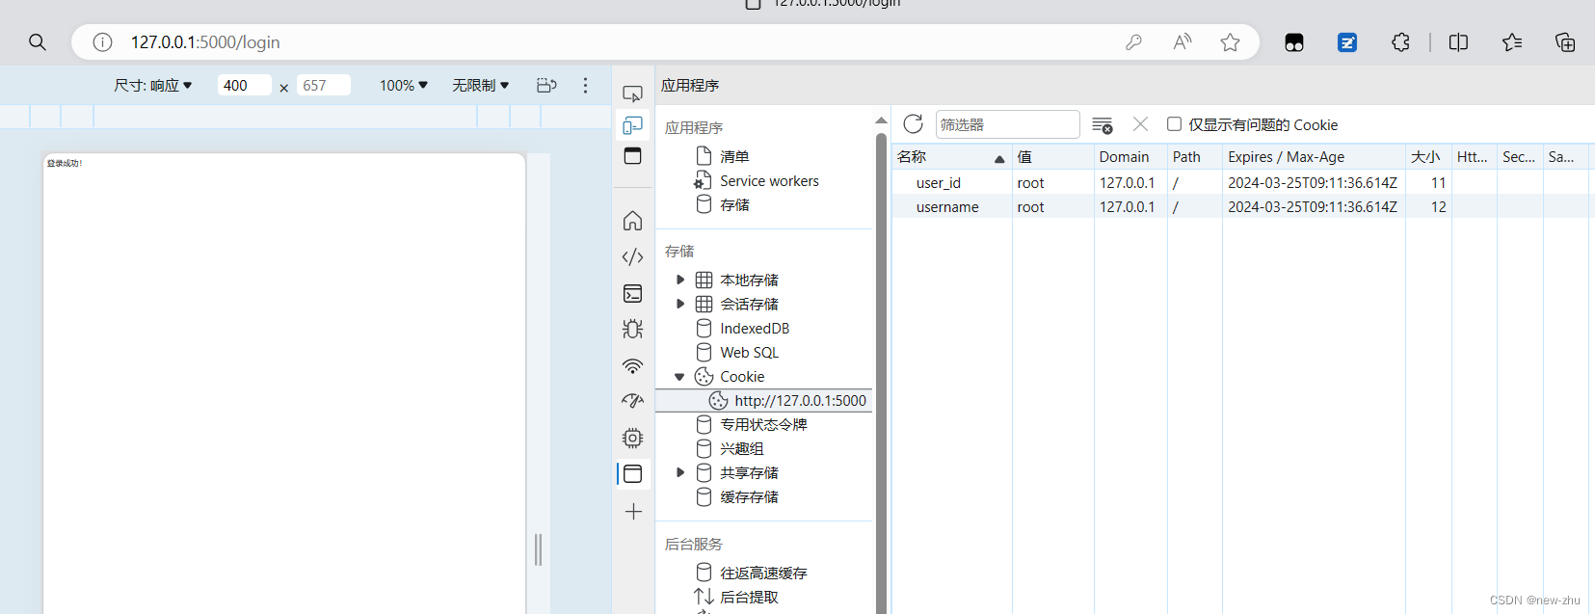Sort cookies by 名称 column header
The width and height of the screenshot is (1595, 614).
point(951,156)
